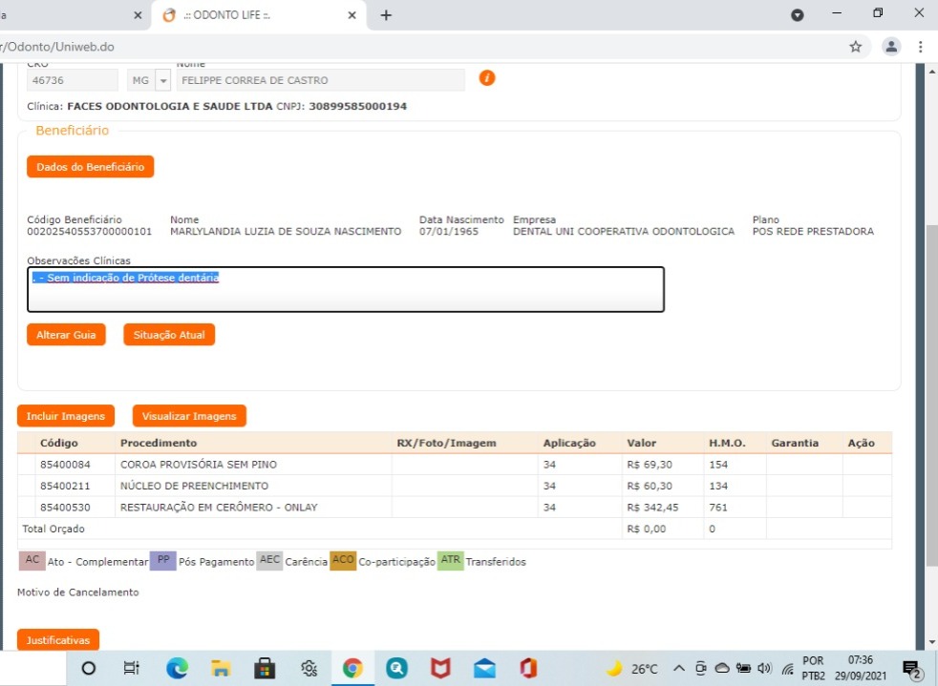Bookmark this page with the star icon
This screenshot has height=686, width=938.
click(855, 47)
